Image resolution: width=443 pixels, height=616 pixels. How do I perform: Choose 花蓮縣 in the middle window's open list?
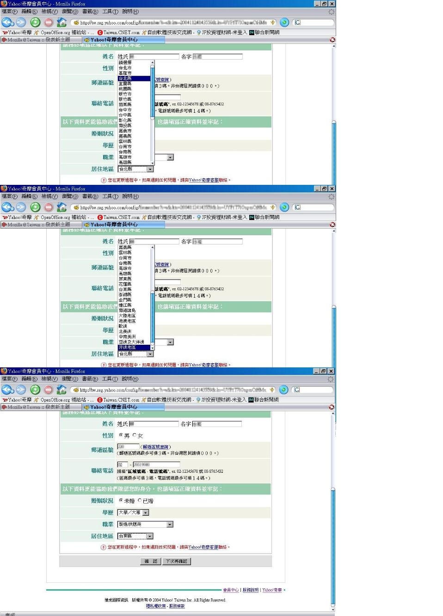(134, 284)
